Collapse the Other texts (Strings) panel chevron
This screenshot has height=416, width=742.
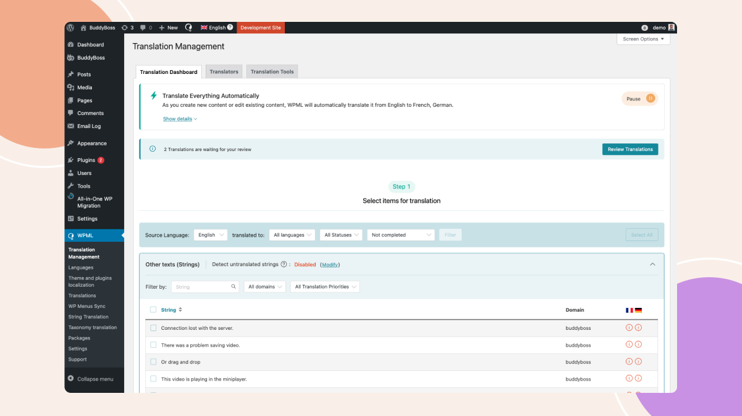(653, 264)
